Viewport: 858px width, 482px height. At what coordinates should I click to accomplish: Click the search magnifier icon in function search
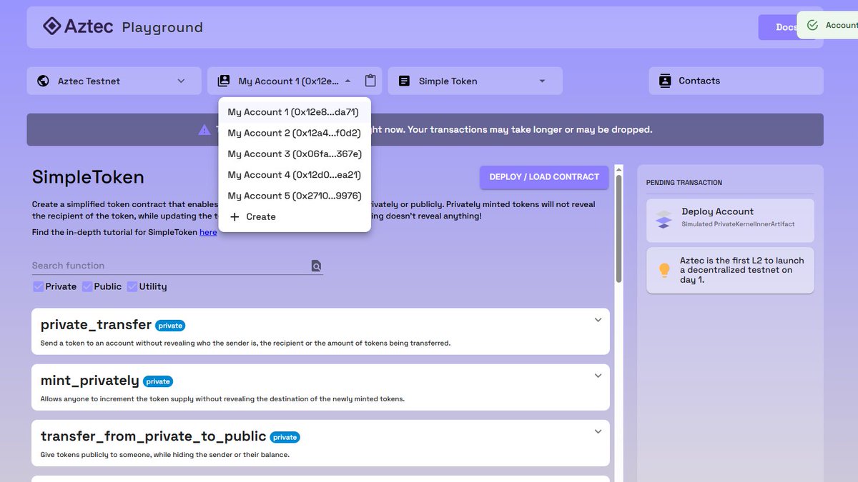click(316, 266)
